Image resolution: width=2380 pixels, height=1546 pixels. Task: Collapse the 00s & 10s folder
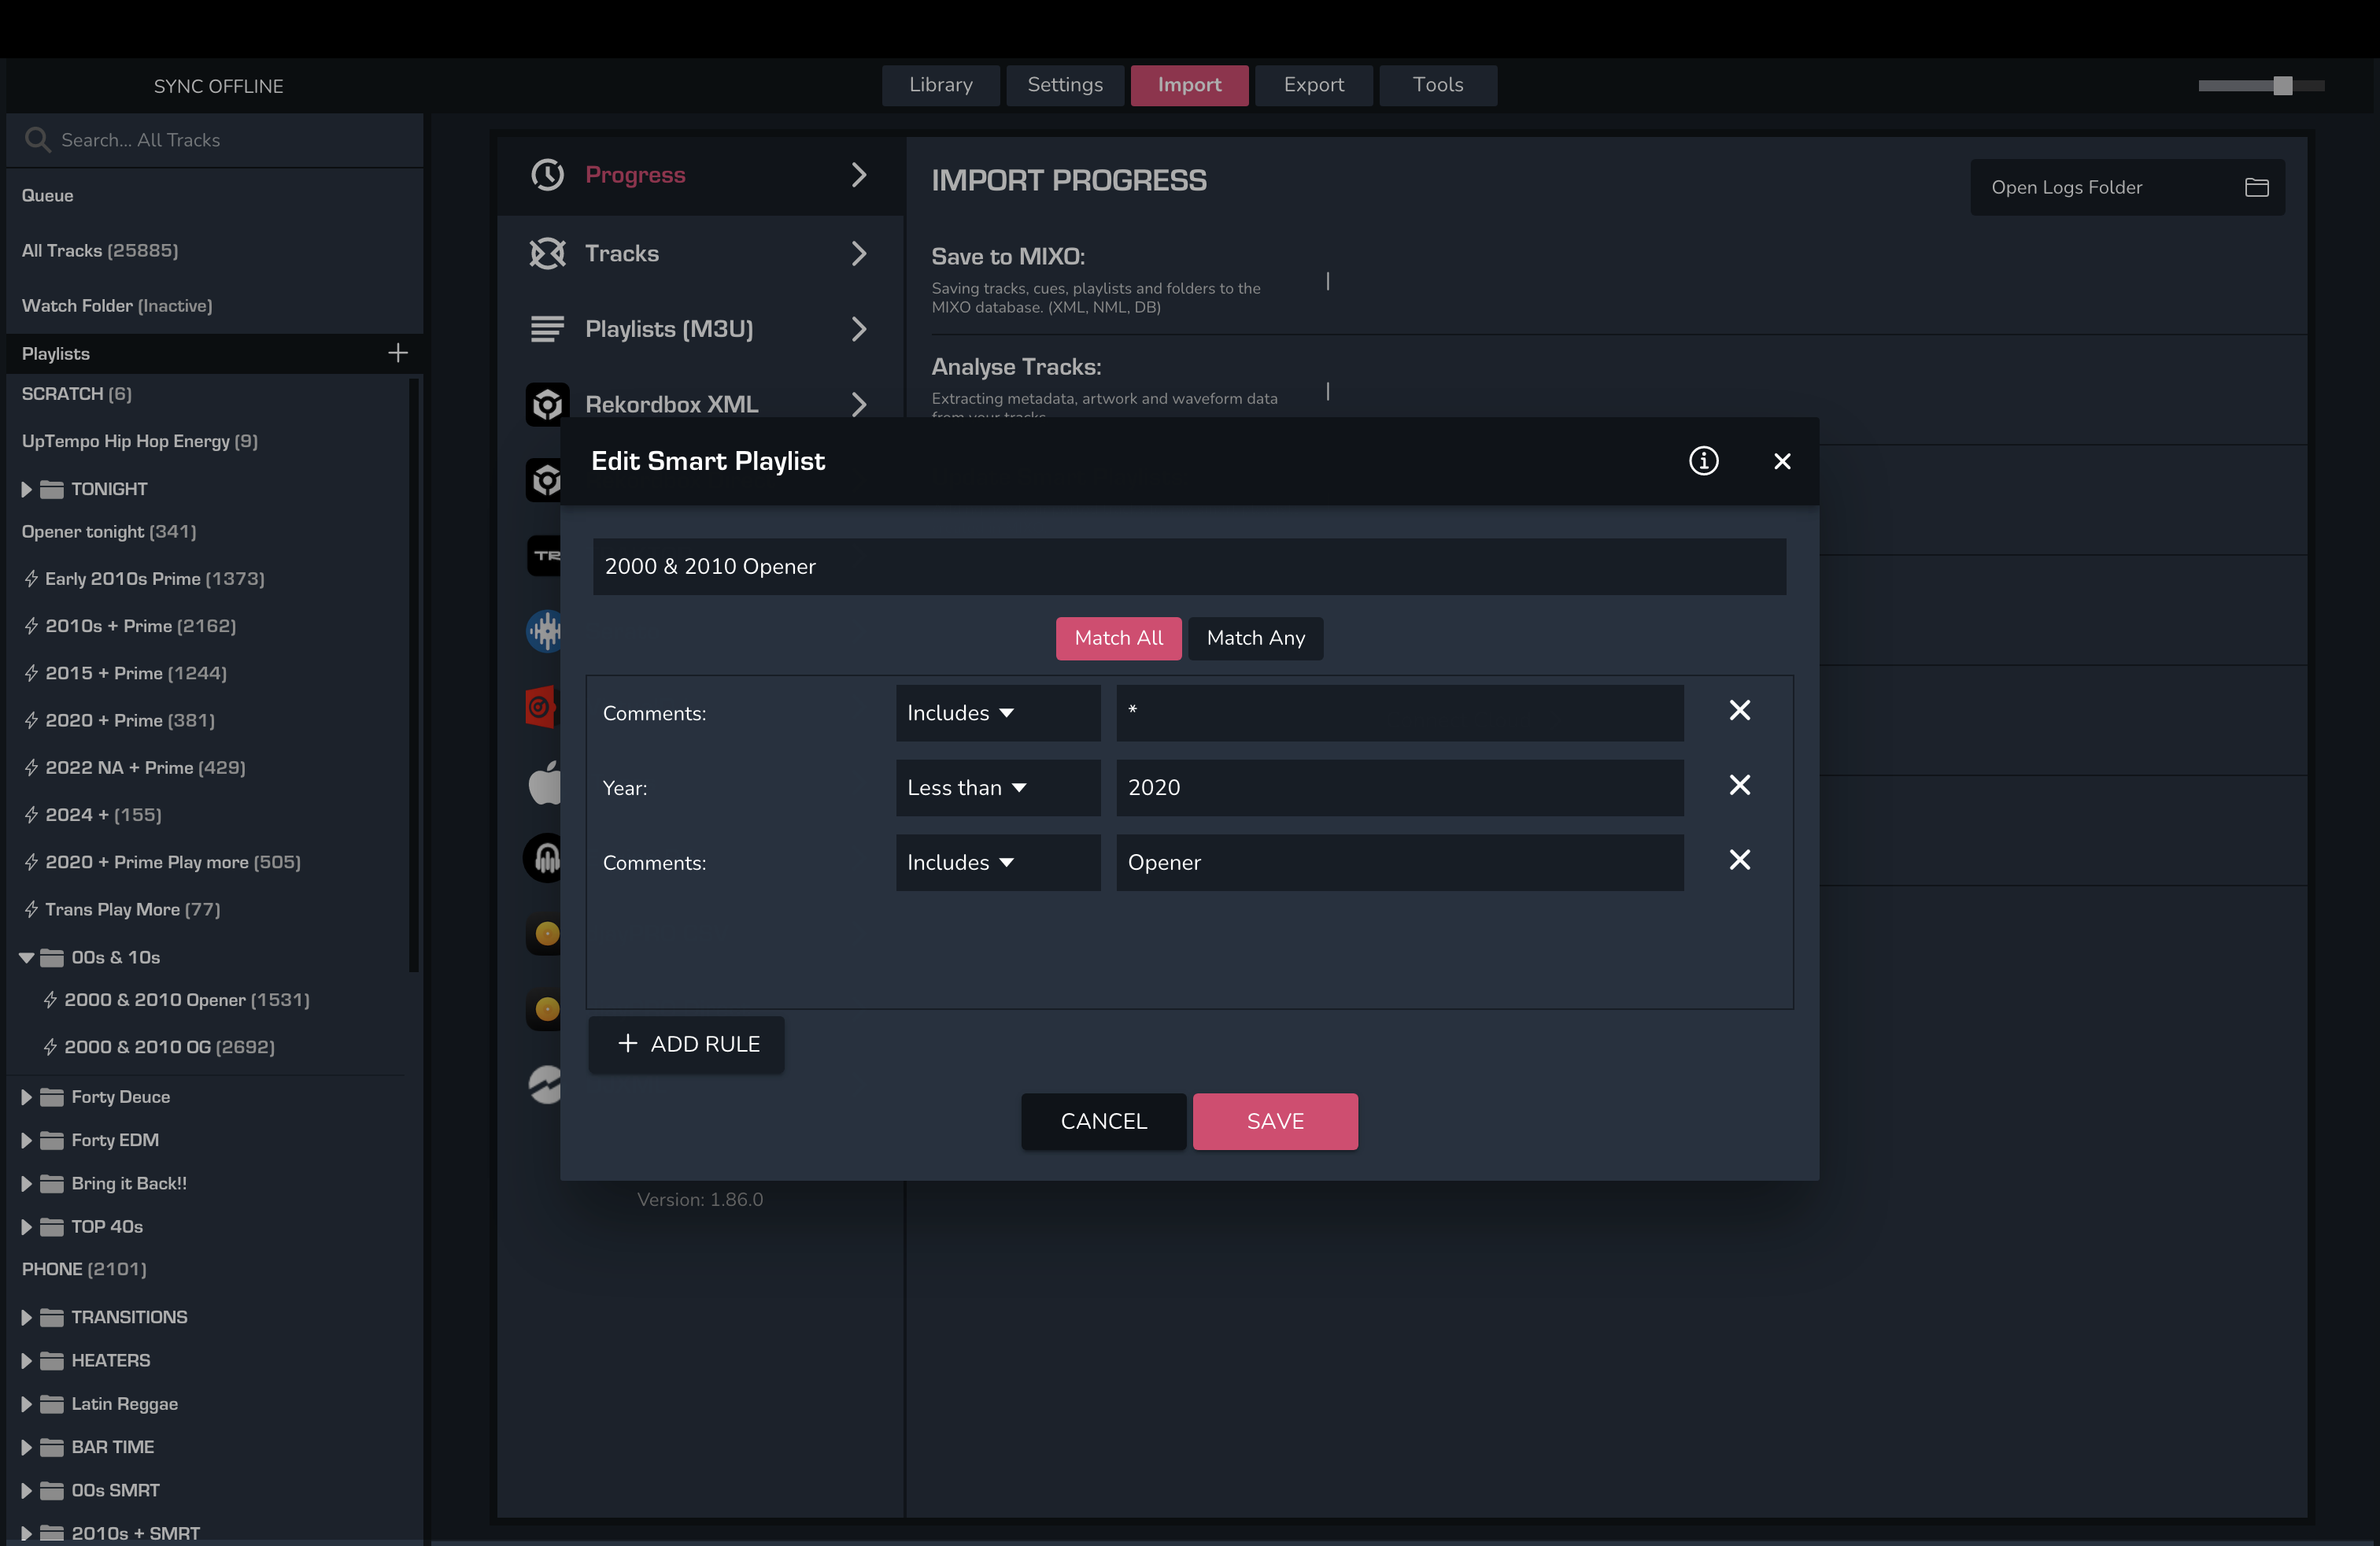[27, 957]
